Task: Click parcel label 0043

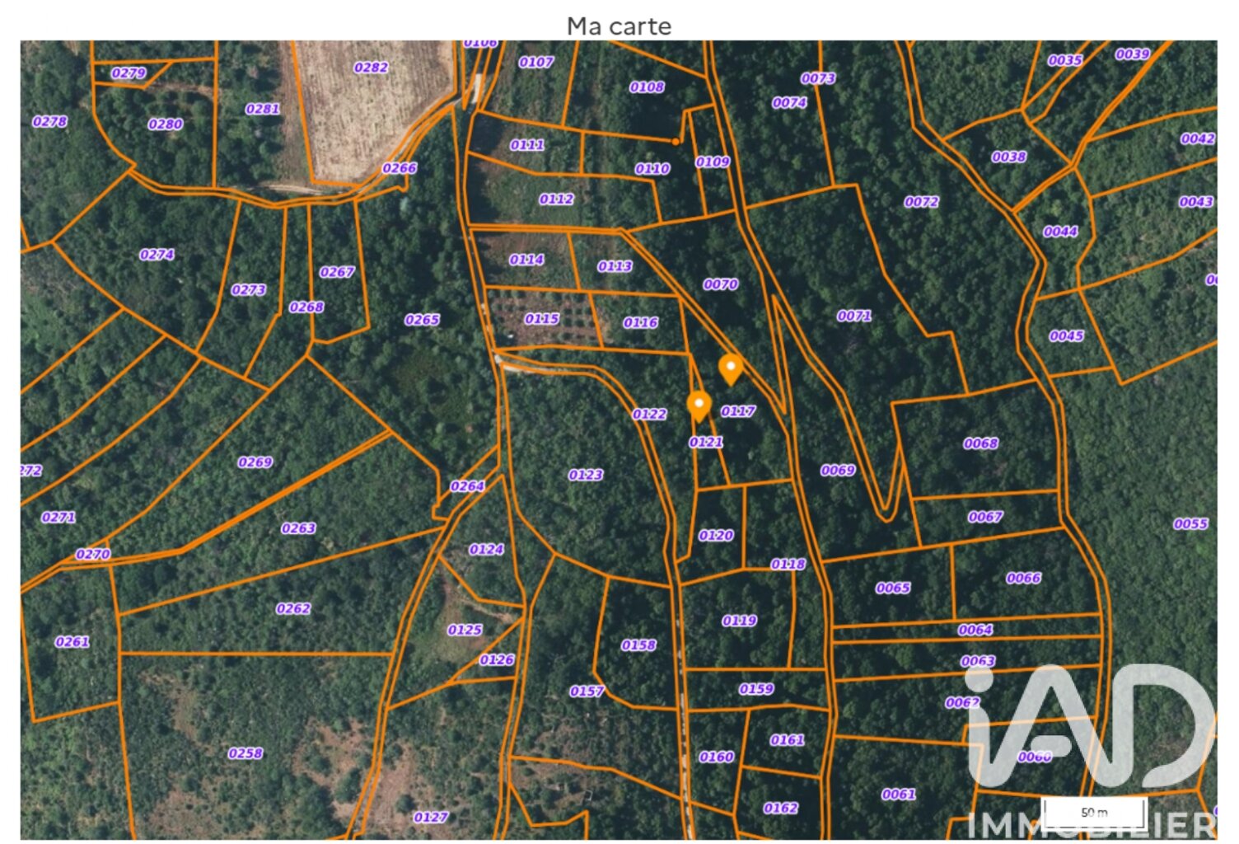Action: 1195,202
